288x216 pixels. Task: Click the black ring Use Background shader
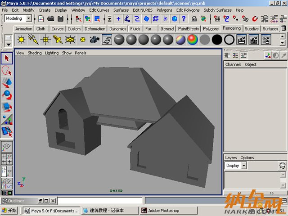click(x=229, y=40)
